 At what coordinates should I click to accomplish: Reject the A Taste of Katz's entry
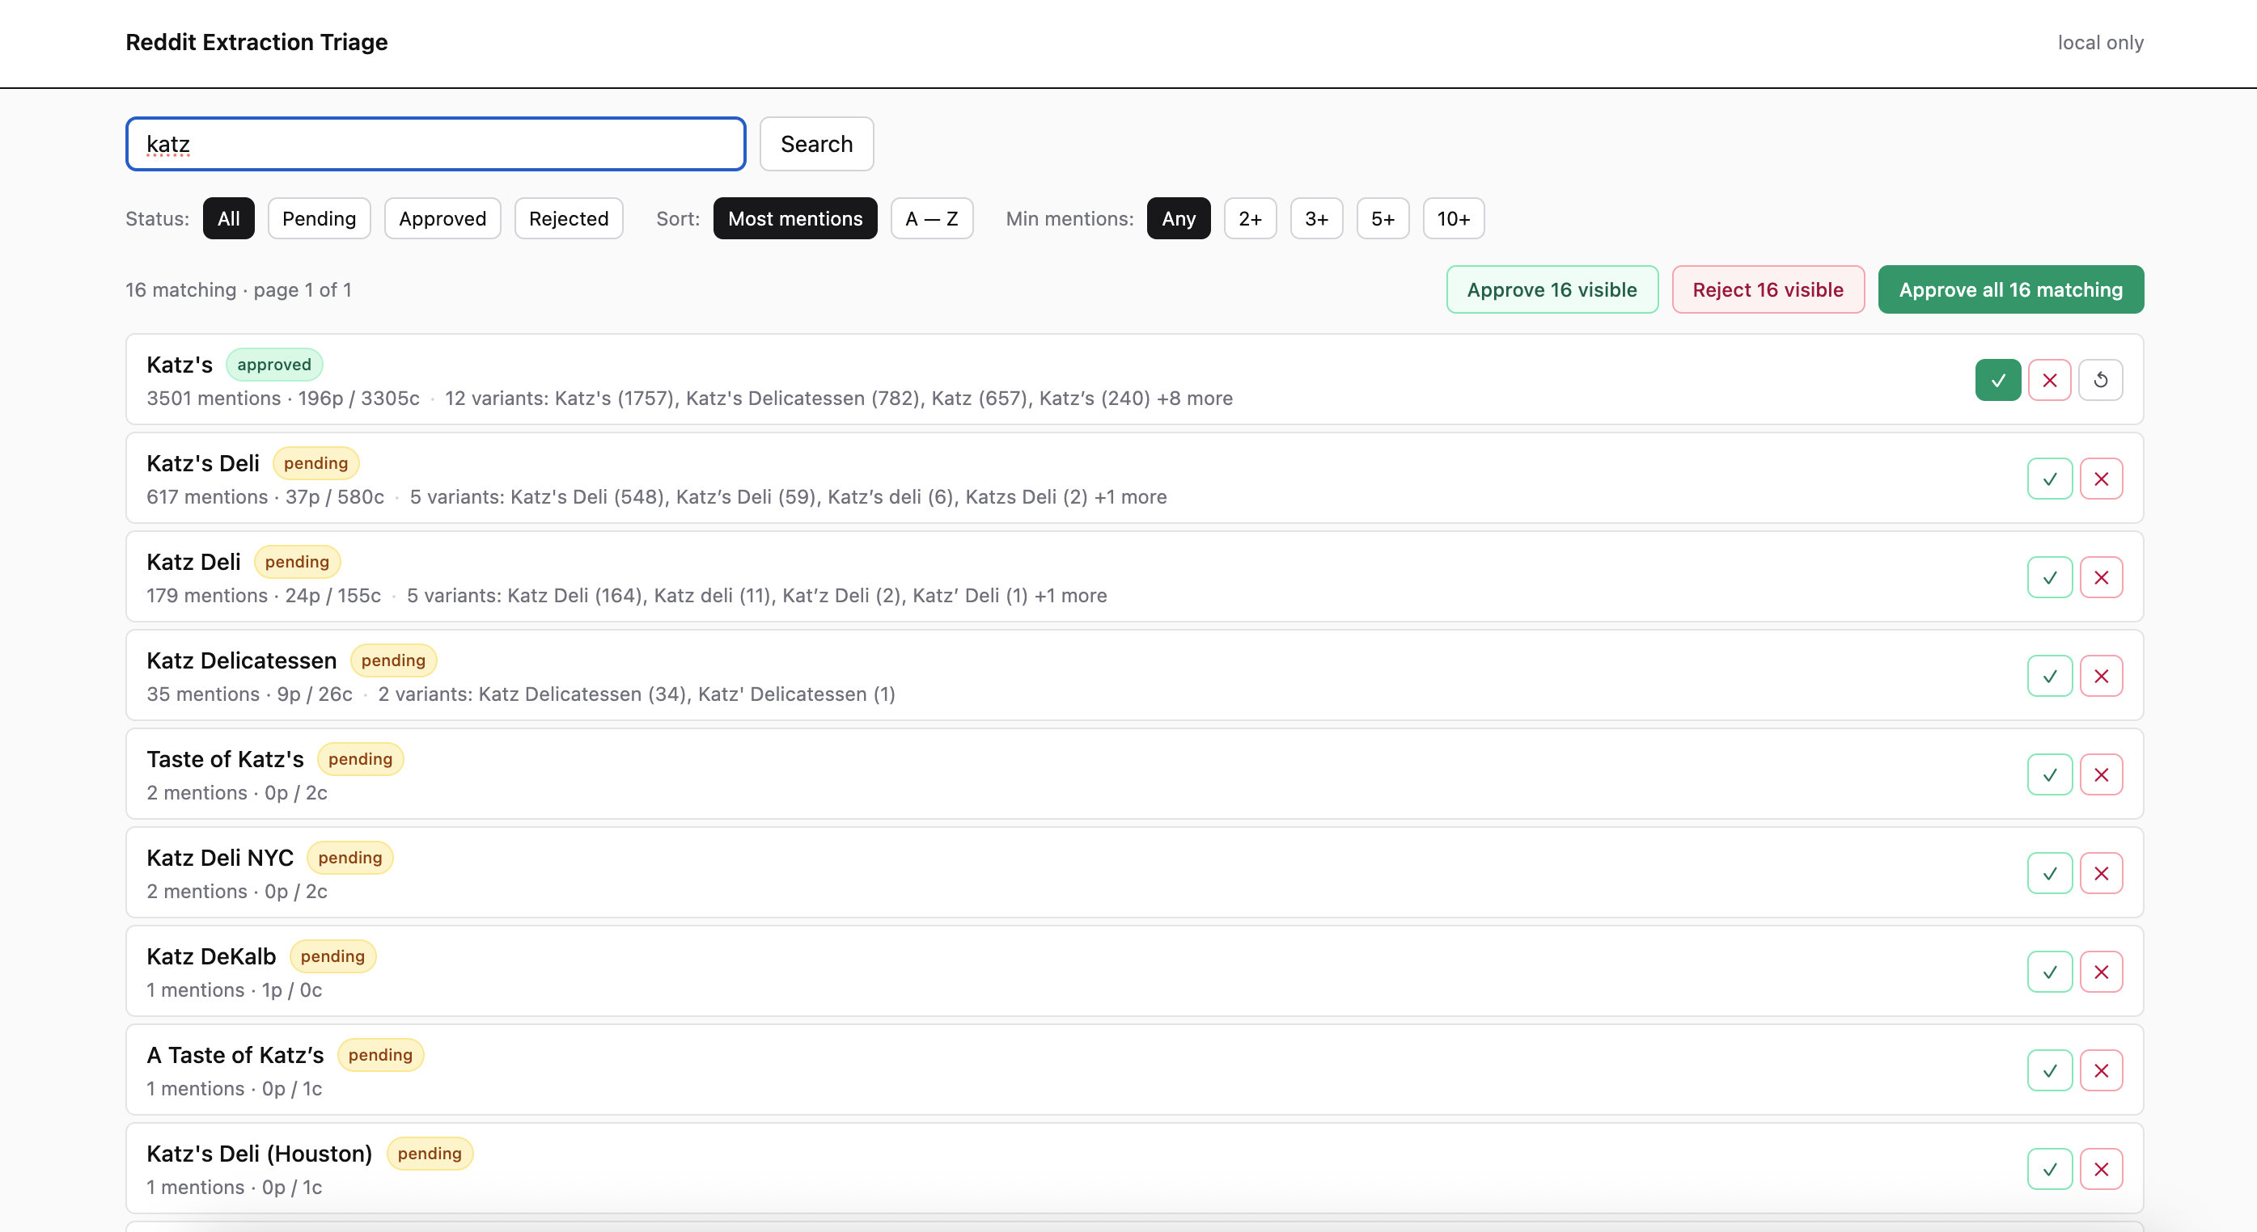pyautogui.click(x=2101, y=1070)
